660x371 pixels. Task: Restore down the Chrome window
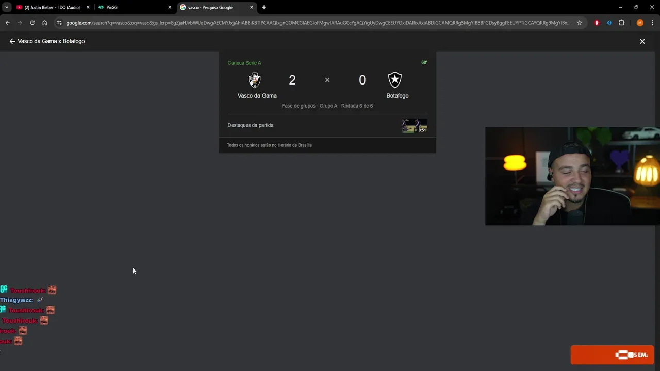pos(636,7)
